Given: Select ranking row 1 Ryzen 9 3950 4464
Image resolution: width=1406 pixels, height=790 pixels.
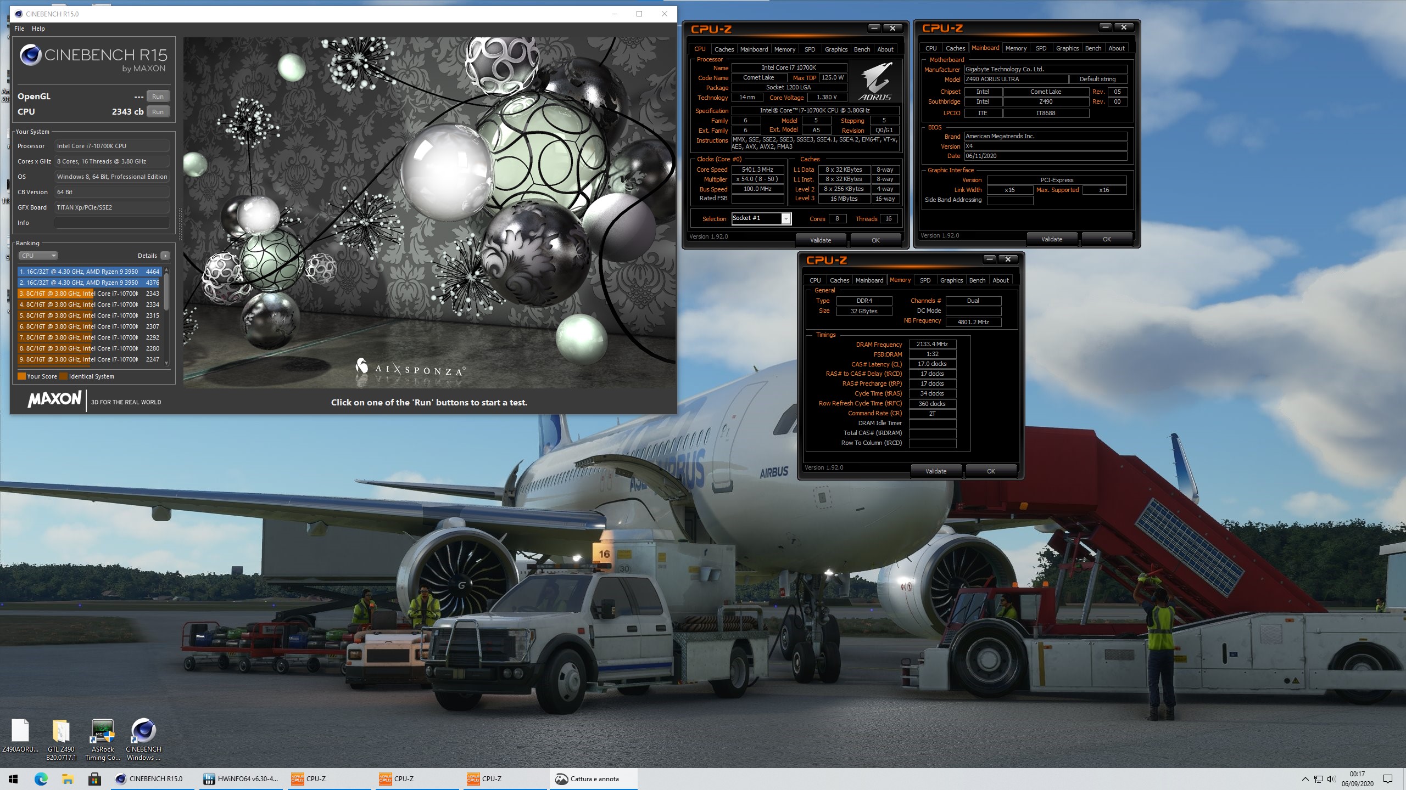Looking at the screenshot, I should 89,272.
